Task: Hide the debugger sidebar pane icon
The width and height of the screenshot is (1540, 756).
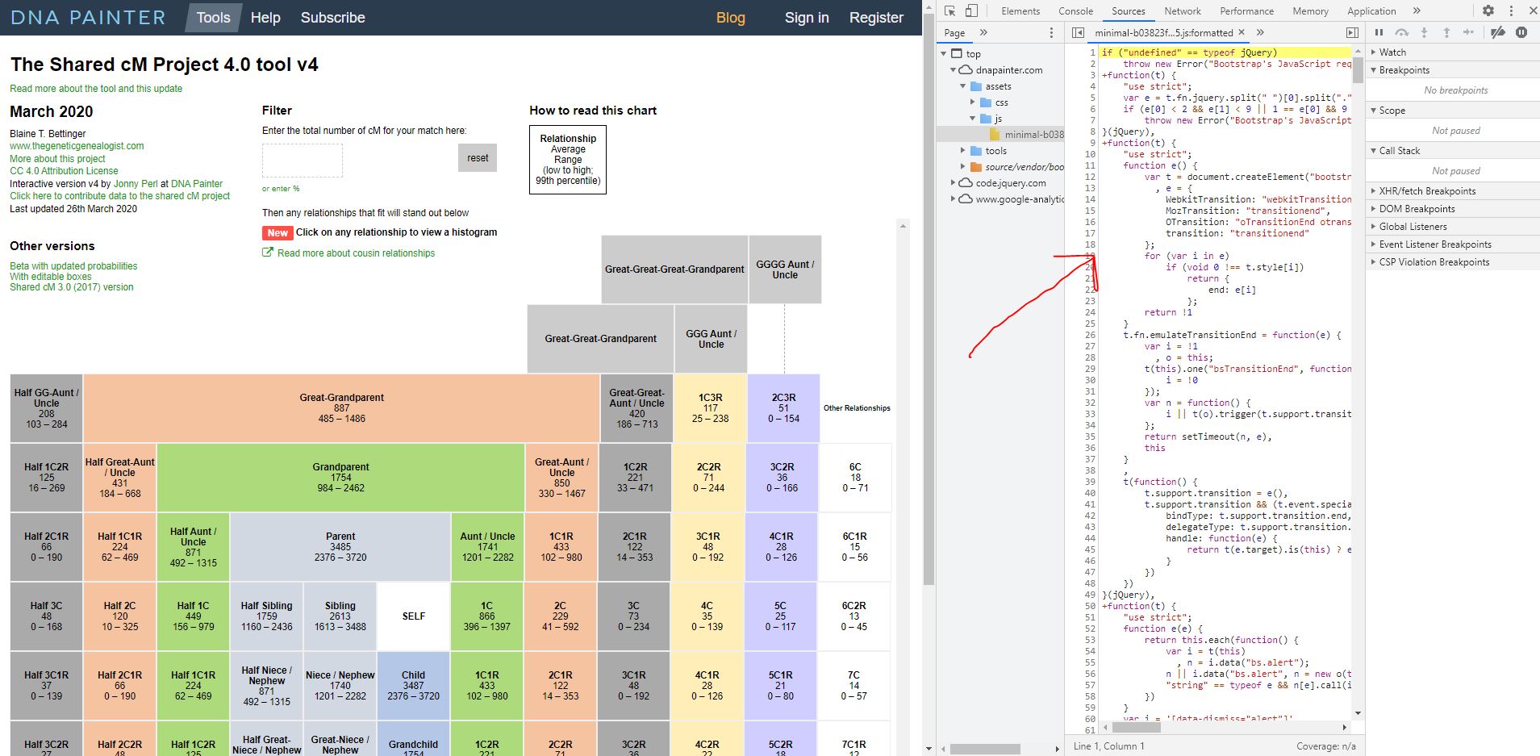Action: pyautogui.click(x=1352, y=32)
